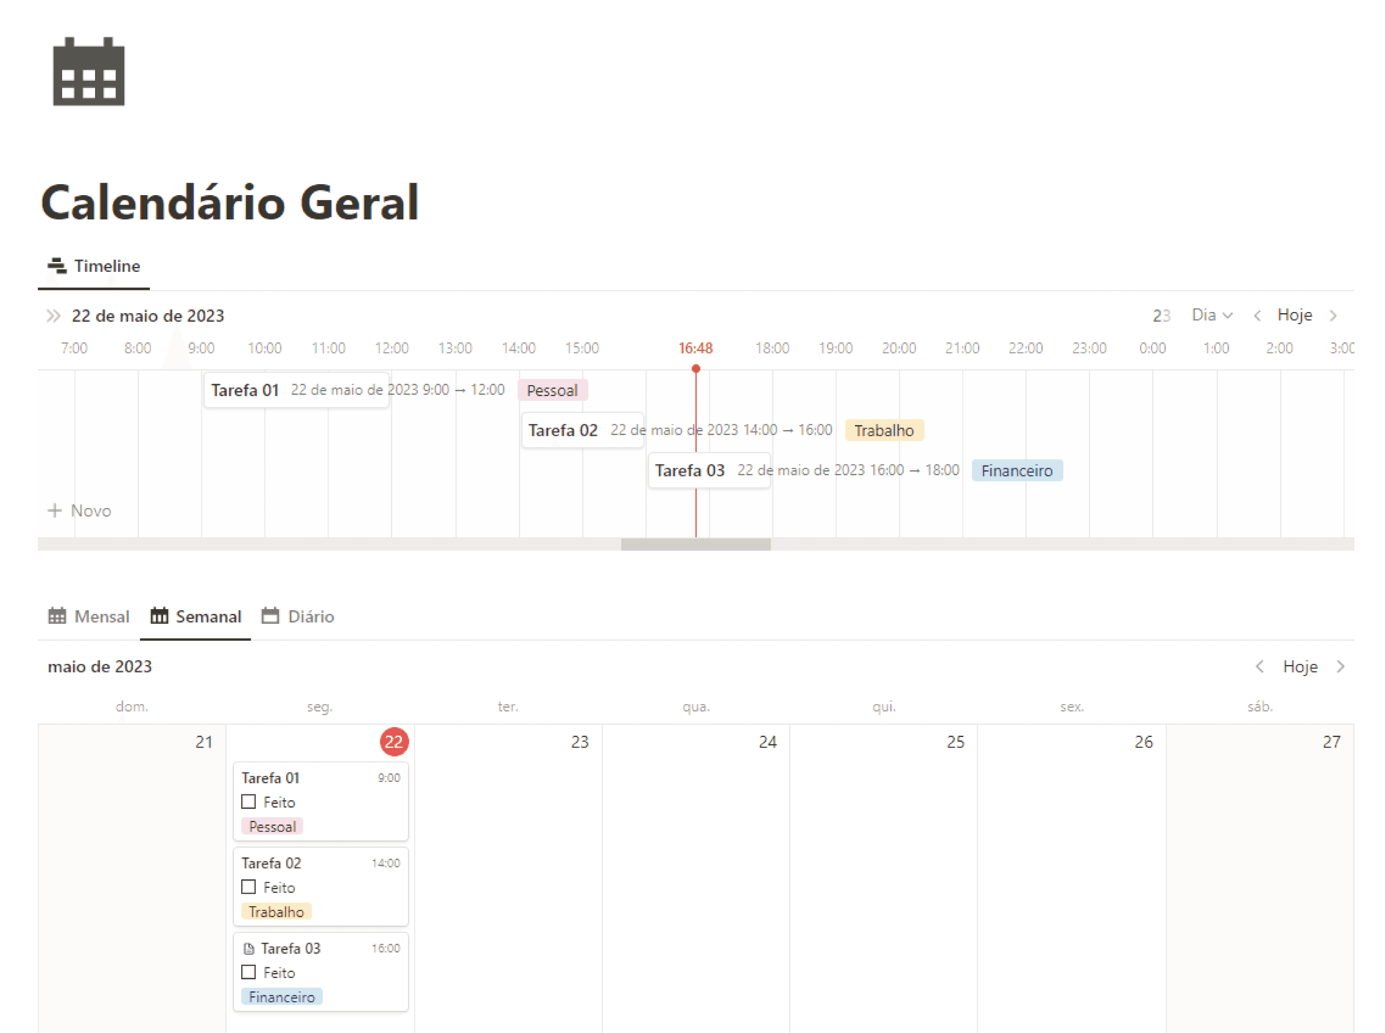Select the Semanal tab
Screen dimensions: 1385x1033
tap(195, 616)
